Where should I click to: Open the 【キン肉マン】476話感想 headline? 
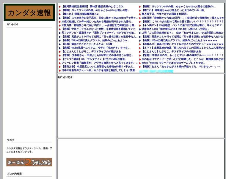[x=183, y=25]
